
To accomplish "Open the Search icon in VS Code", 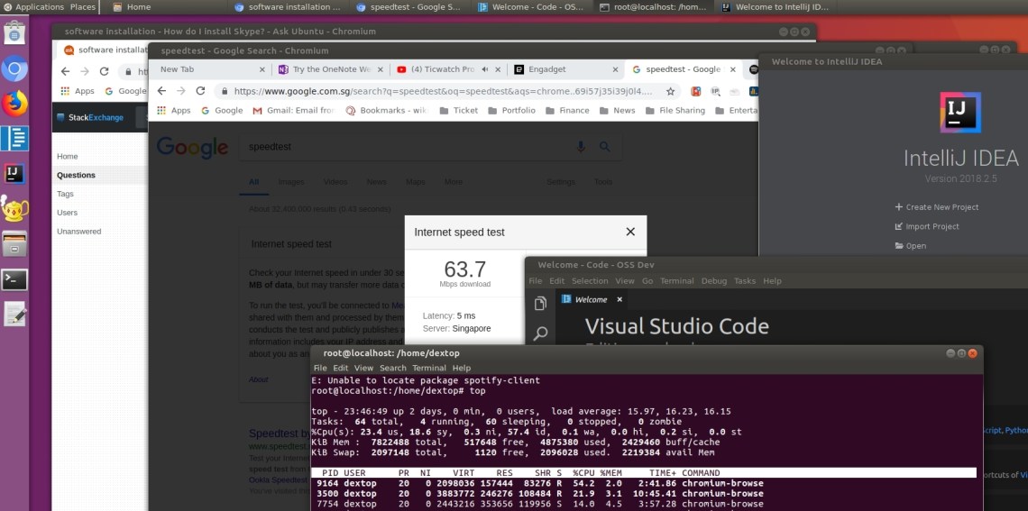I will tap(540, 334).
